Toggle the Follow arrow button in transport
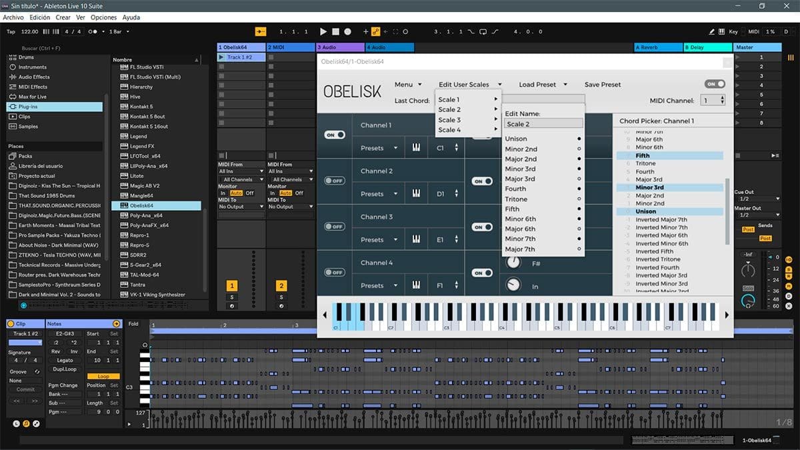Screen dimensions: 800x450 click(260, 31)
